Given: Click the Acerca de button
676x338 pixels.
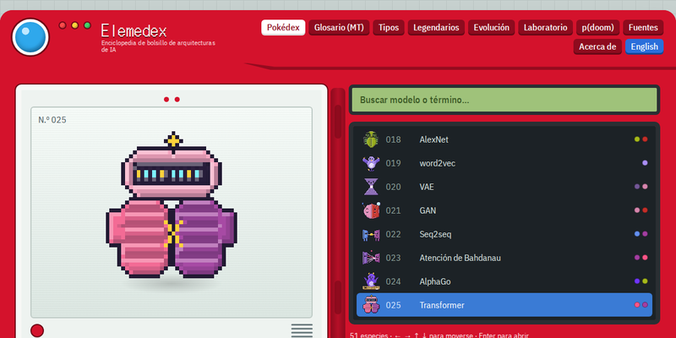Looking at the screenshot, I should [x=597, y=46].
